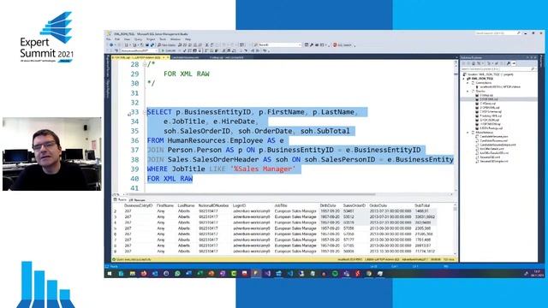Collapse the comment block at line 28

(145, 64)
